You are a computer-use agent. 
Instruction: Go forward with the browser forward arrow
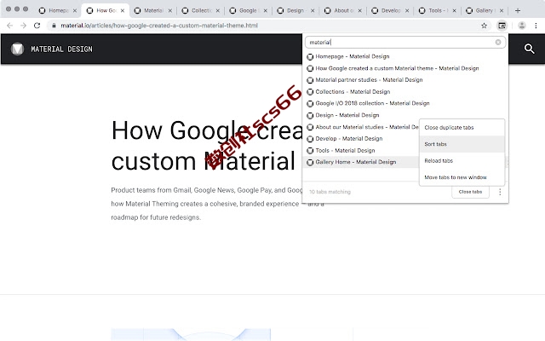click(x=23, y=26)
